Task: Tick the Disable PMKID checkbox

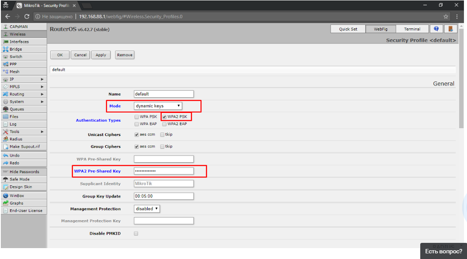Action: pos(136,234)
